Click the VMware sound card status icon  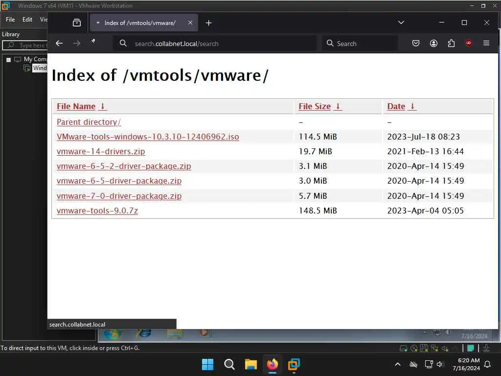pyautogui.click(x=445, y=348)
